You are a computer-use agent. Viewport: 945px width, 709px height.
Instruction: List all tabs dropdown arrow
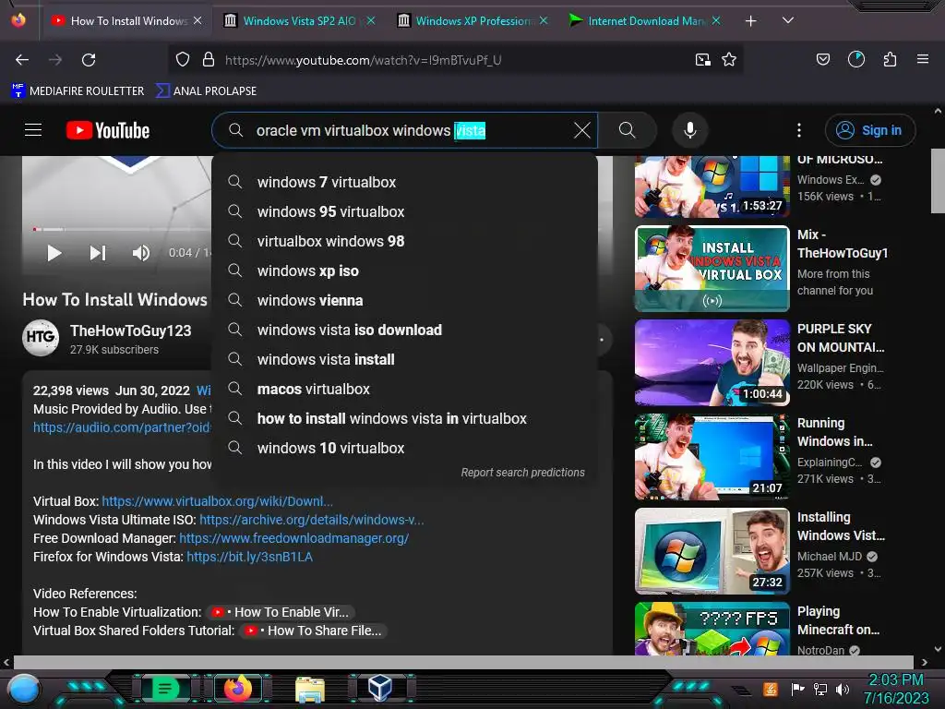(x=788, y=20)
